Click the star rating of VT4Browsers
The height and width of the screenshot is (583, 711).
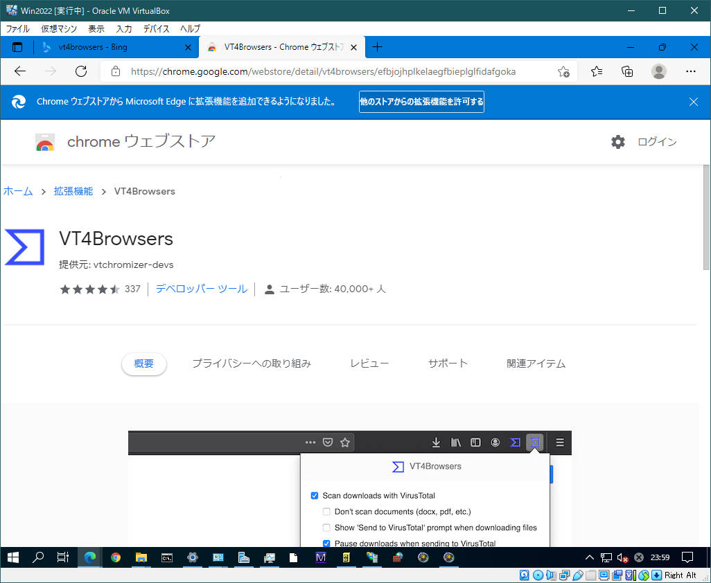point(90,289)
